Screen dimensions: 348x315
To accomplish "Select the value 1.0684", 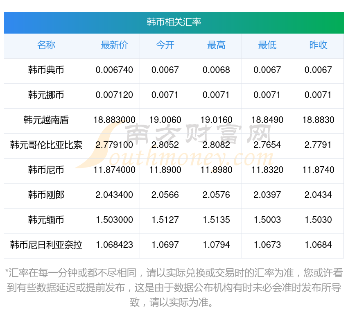I will [x=318, y=245].
